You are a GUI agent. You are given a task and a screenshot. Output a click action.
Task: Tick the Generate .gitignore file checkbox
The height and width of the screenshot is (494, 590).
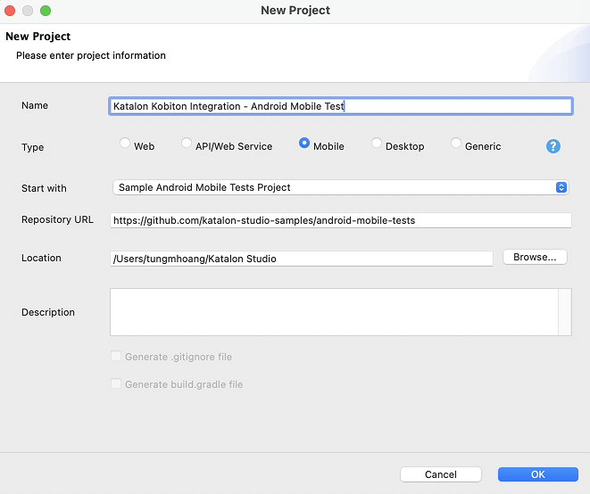click(x=116, y=356)
